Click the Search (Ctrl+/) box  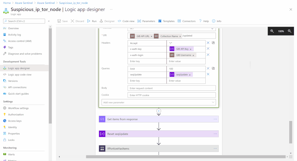tap(24, 21)
